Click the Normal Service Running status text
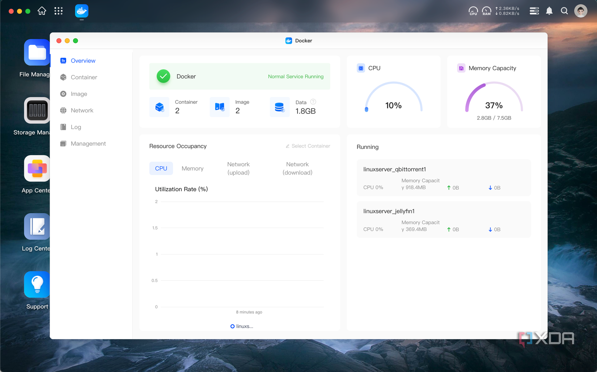Image resolution: width=597 pixels, height=372 pixels. coord(296,77)
